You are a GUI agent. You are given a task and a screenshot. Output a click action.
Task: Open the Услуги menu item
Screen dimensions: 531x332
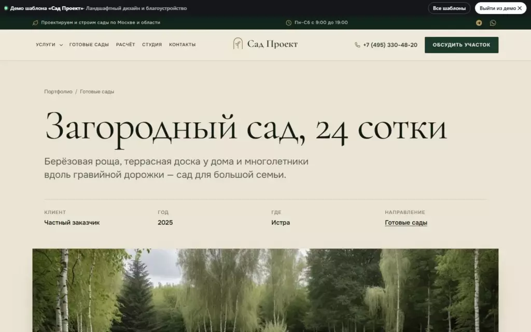point(46,45)
